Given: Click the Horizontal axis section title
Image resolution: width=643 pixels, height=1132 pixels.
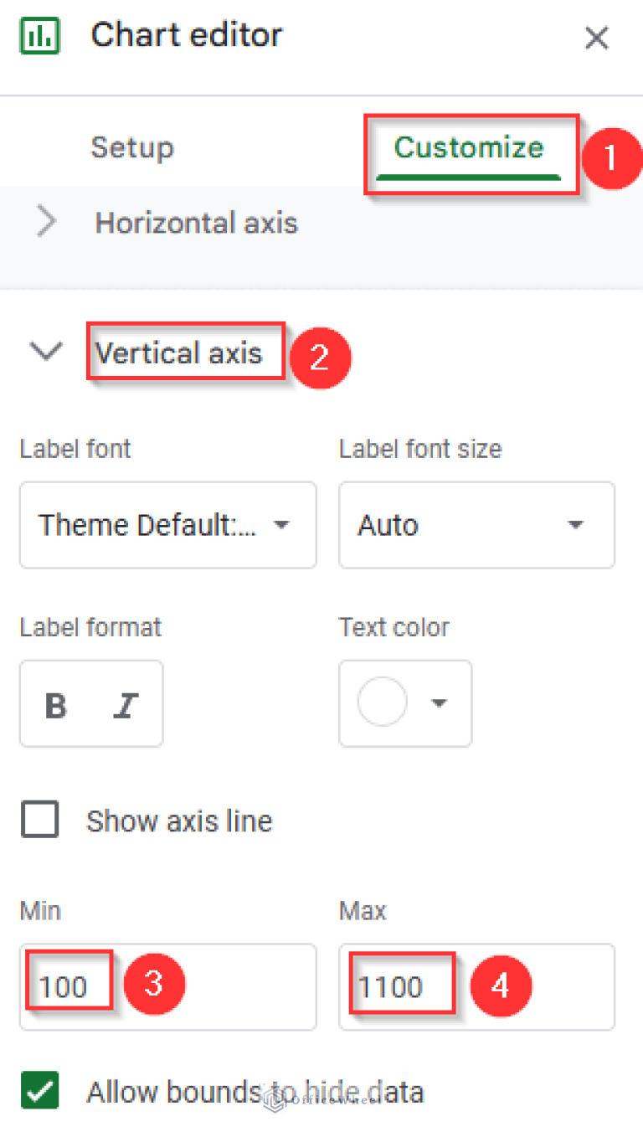Looking at the screenshot, I should [196, 223].
